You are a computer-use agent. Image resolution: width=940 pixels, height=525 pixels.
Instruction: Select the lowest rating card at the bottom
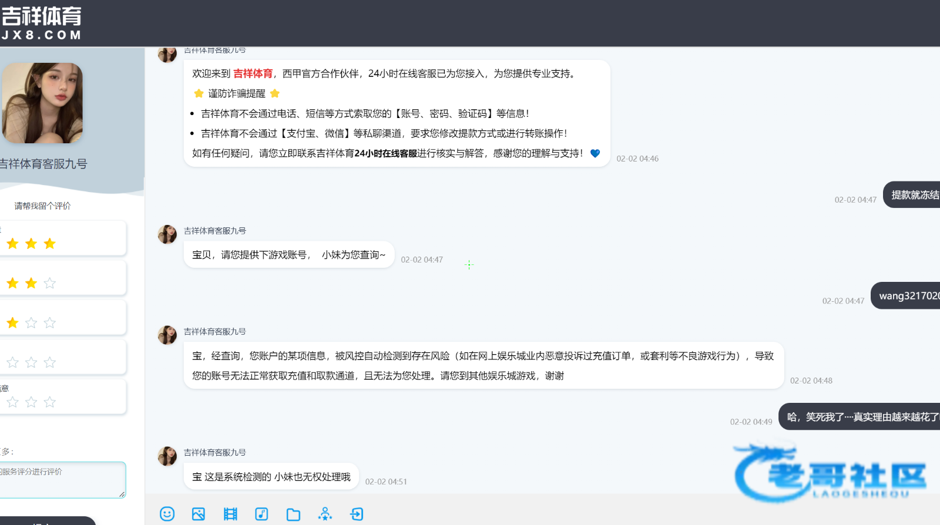(63, 397)
